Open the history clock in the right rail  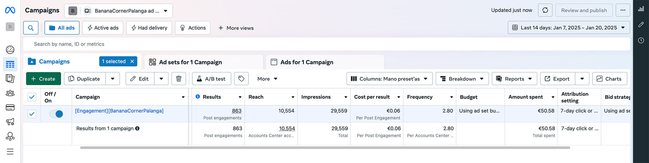[x=641, y=40]
